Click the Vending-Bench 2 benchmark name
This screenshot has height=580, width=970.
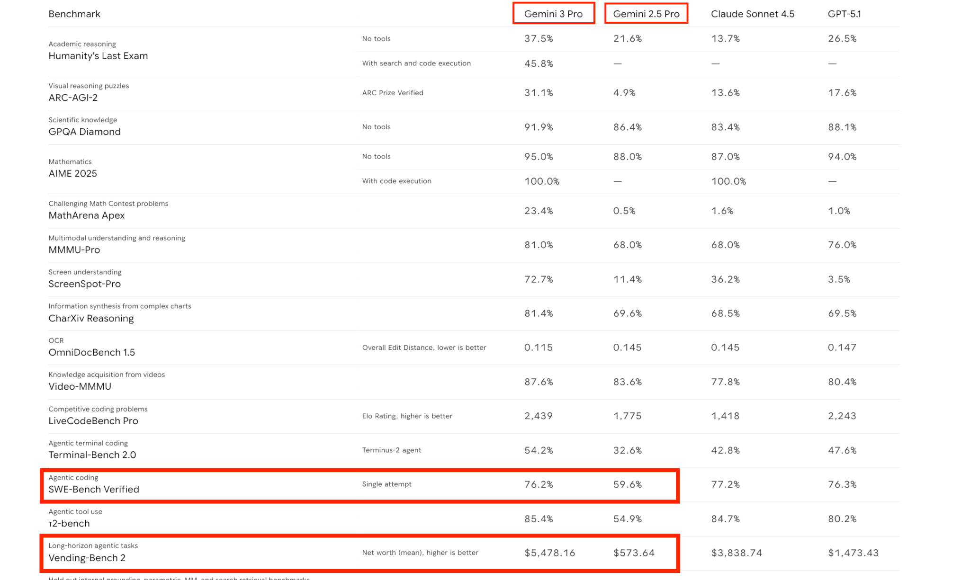point(87,558)
